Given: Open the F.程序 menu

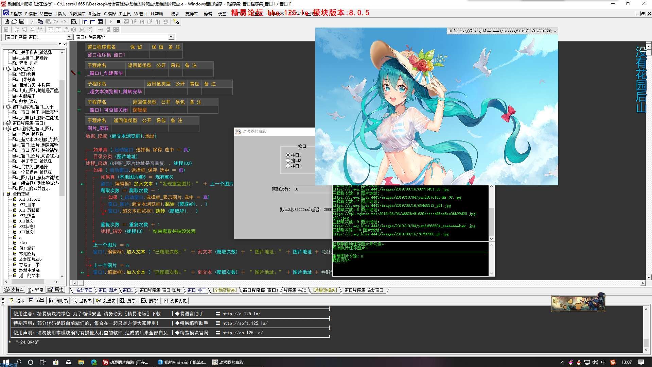Looking at the screenshot, I should point(16,14).
